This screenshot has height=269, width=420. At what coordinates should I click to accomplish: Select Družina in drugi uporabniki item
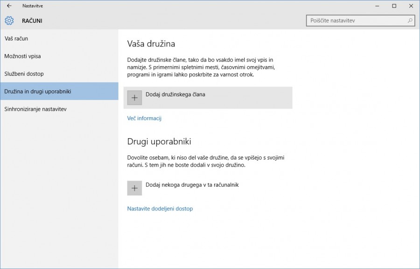point(38,91)
